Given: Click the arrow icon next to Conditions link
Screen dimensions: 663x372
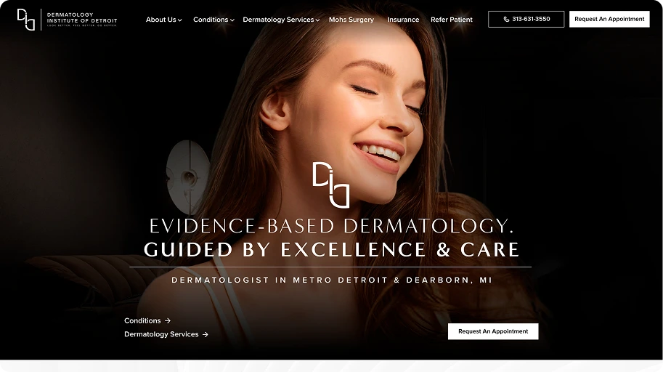Looking at the screenshot, I should point(168,321).
